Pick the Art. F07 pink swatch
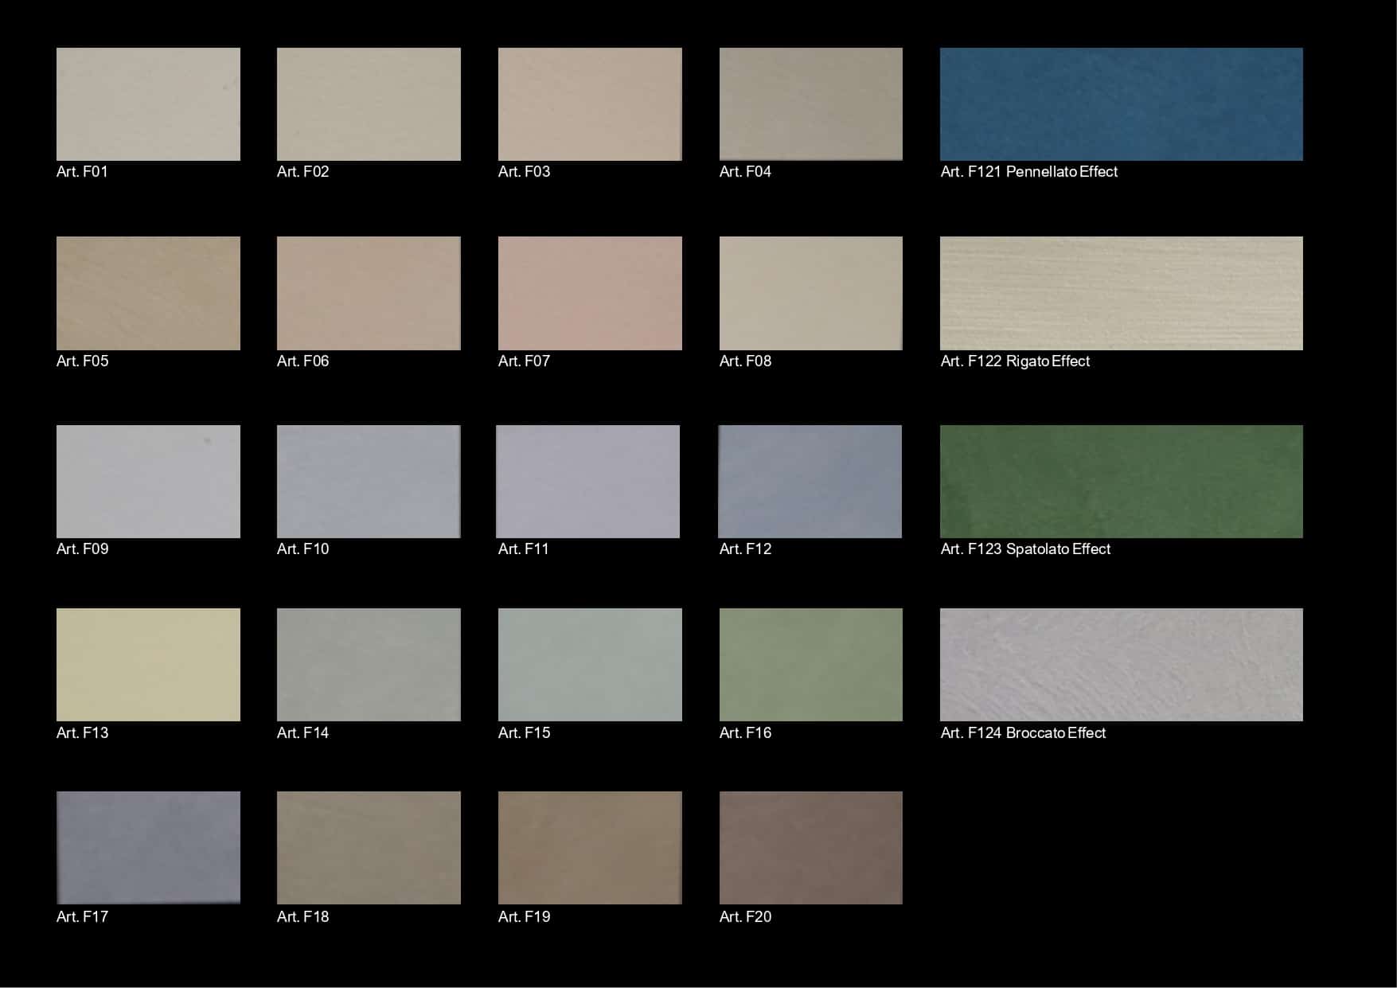Viewport: 1397px width, 988px height. point(590,293)
